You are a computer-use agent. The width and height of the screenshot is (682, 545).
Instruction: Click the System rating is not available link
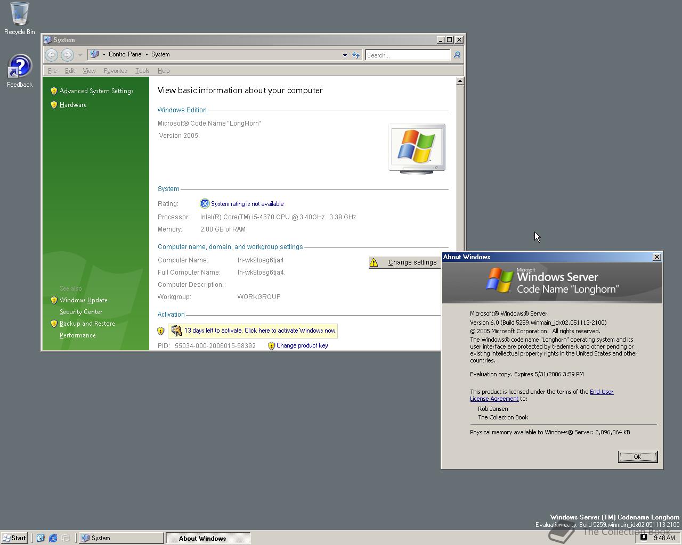pos(247,204)
